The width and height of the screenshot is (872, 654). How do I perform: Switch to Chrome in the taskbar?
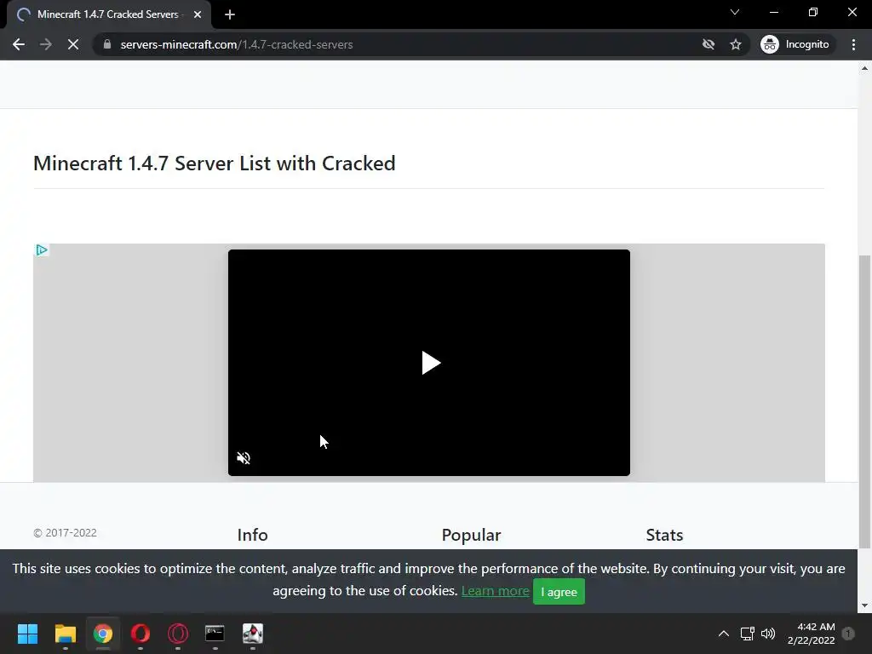103,634
